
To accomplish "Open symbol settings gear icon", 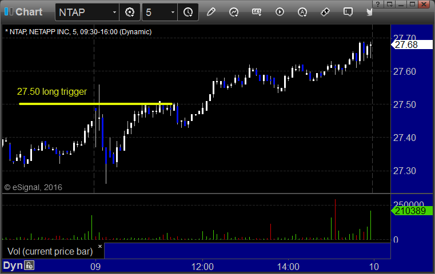I will click(130, 12).
